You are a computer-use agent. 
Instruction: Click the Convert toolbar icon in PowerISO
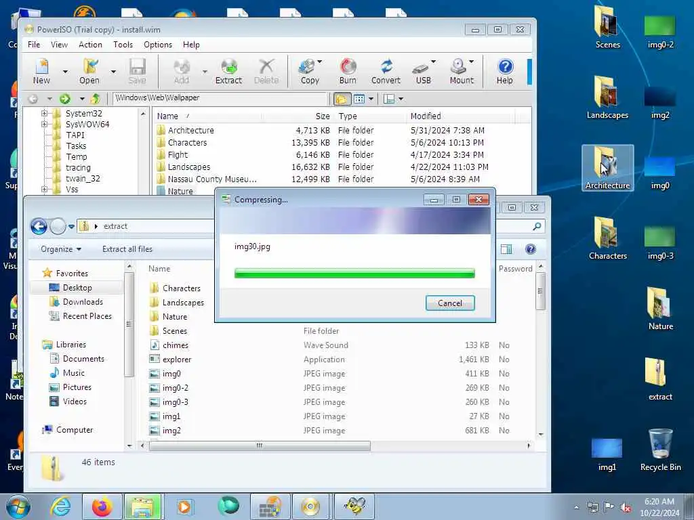click(x=386, y=70)
